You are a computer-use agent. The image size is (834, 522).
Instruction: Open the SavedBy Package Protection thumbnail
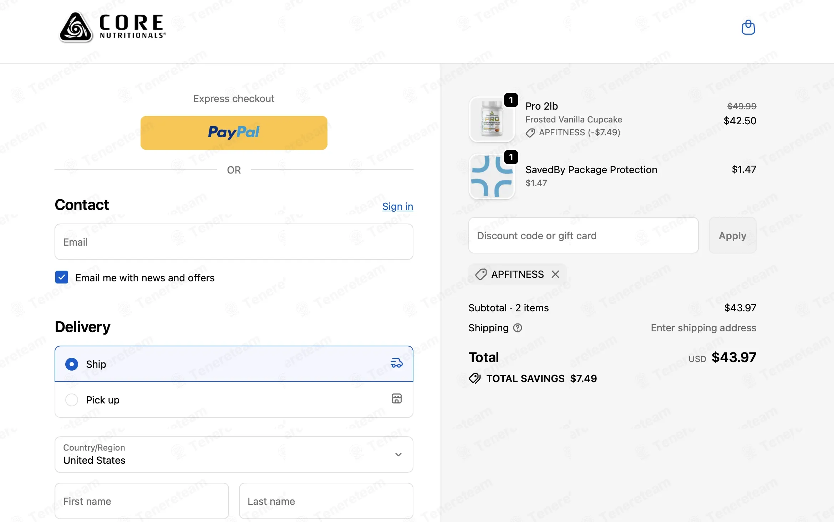point(492,176)
